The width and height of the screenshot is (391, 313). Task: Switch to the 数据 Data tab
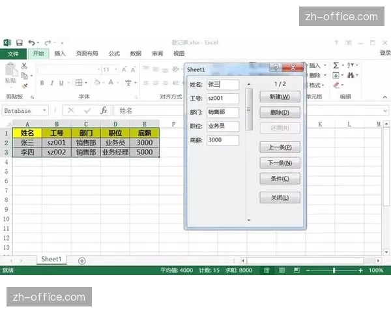pyautogui.click(x=136, y=53)
